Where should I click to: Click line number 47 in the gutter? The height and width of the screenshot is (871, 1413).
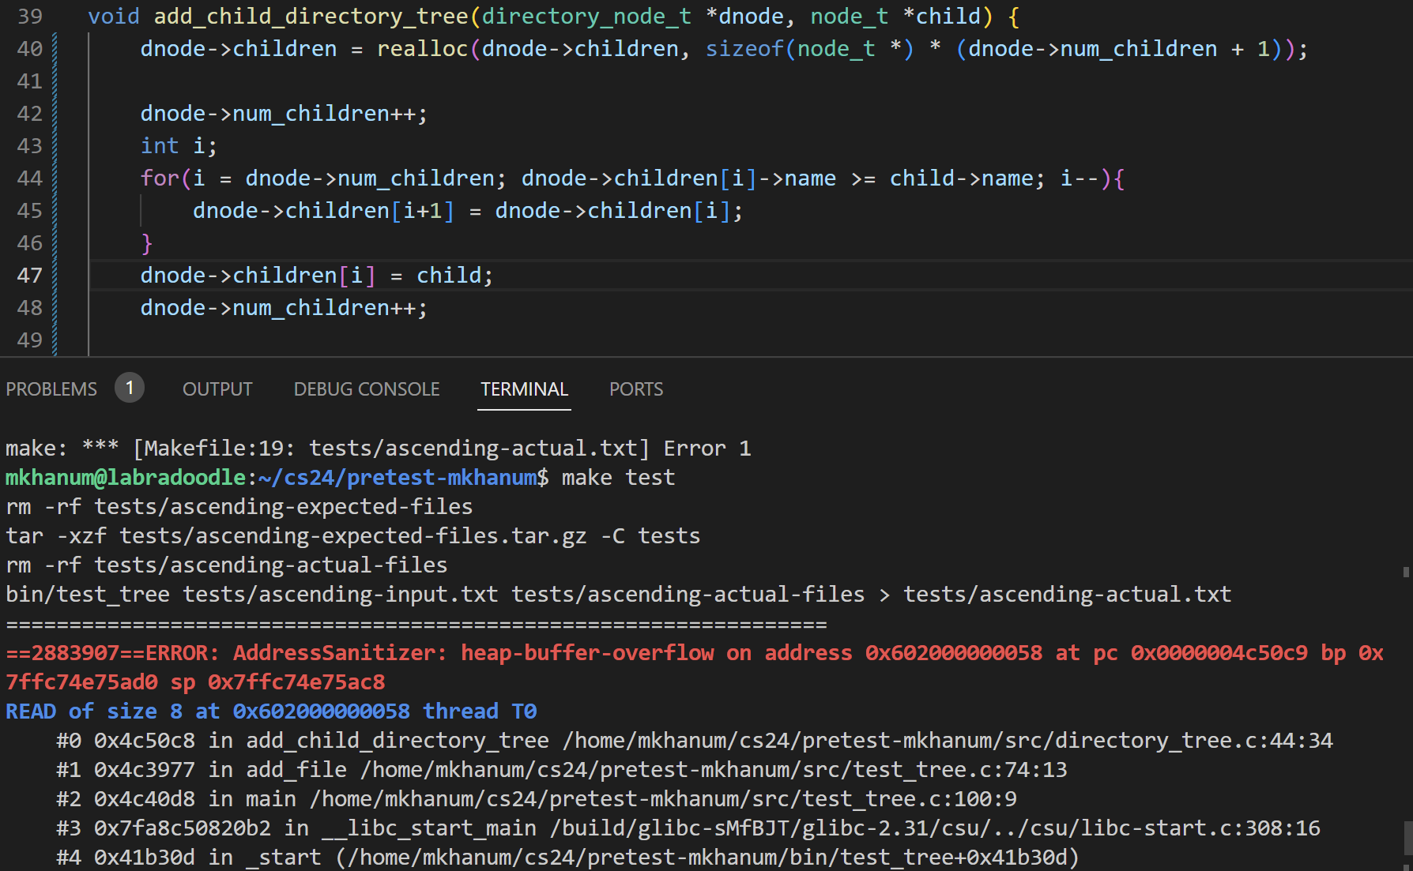(29, 276)
